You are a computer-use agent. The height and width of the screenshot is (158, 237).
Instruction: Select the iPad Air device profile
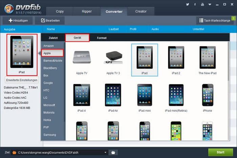pyautogui.click(x=113, y=96)
